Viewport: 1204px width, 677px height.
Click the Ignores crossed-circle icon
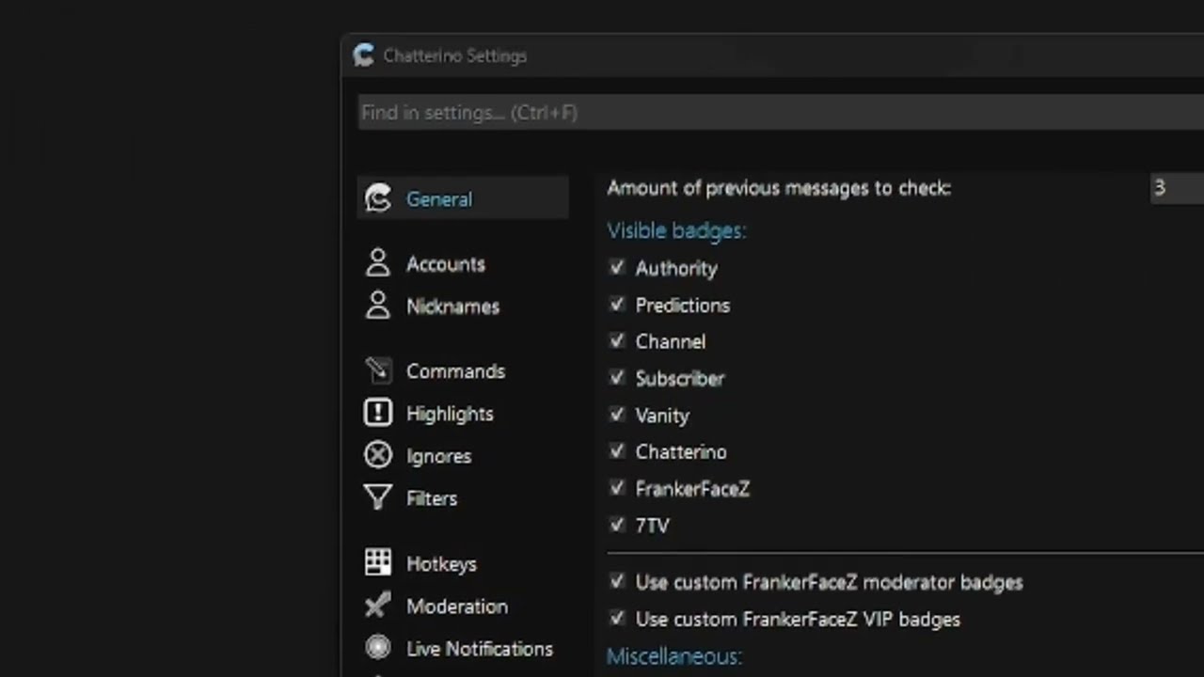coord(378,455)
